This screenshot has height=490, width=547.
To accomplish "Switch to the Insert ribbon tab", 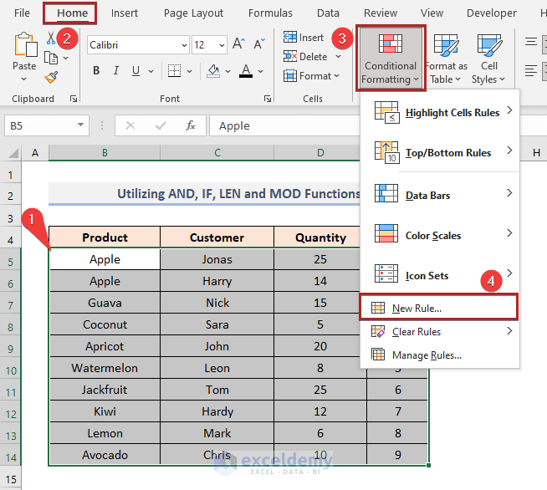I will click(124, 13).
